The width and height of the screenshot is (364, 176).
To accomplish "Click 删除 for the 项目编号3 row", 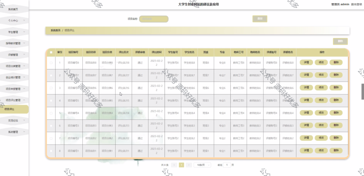I will point(336,125).
